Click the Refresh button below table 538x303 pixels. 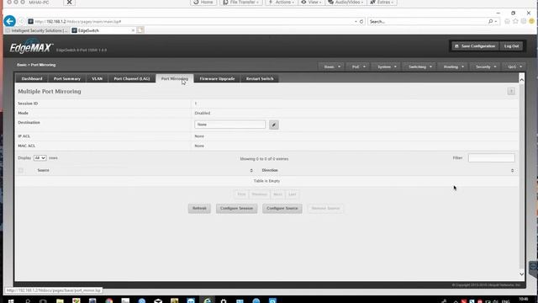click(199, 208)
